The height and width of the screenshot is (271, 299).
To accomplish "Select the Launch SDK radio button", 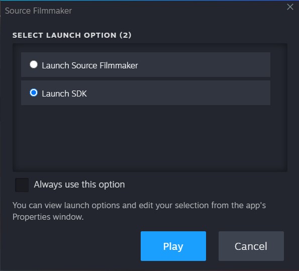I will pyautogui.click(x=34, y=93).
